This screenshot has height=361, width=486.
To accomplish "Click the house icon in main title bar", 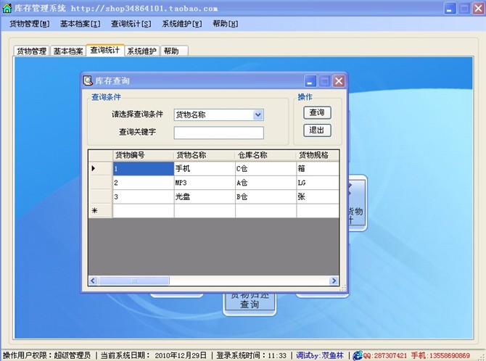I will click(7, 8).
